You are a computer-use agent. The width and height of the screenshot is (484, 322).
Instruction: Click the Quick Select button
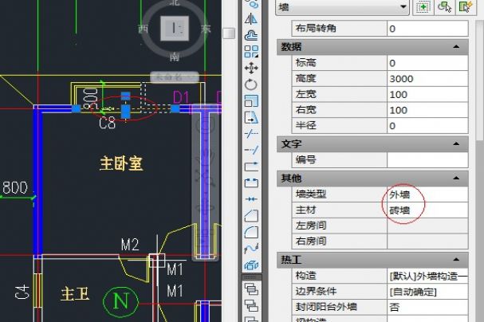pyautogui.click(x=465, y=6)
